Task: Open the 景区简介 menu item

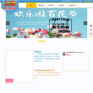Action: (x=41, y=5)
